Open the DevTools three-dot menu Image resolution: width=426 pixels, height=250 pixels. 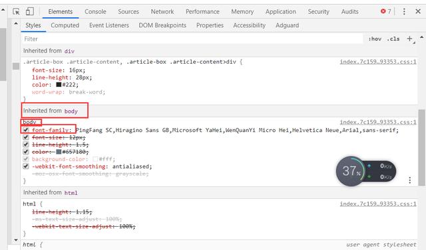404,11
